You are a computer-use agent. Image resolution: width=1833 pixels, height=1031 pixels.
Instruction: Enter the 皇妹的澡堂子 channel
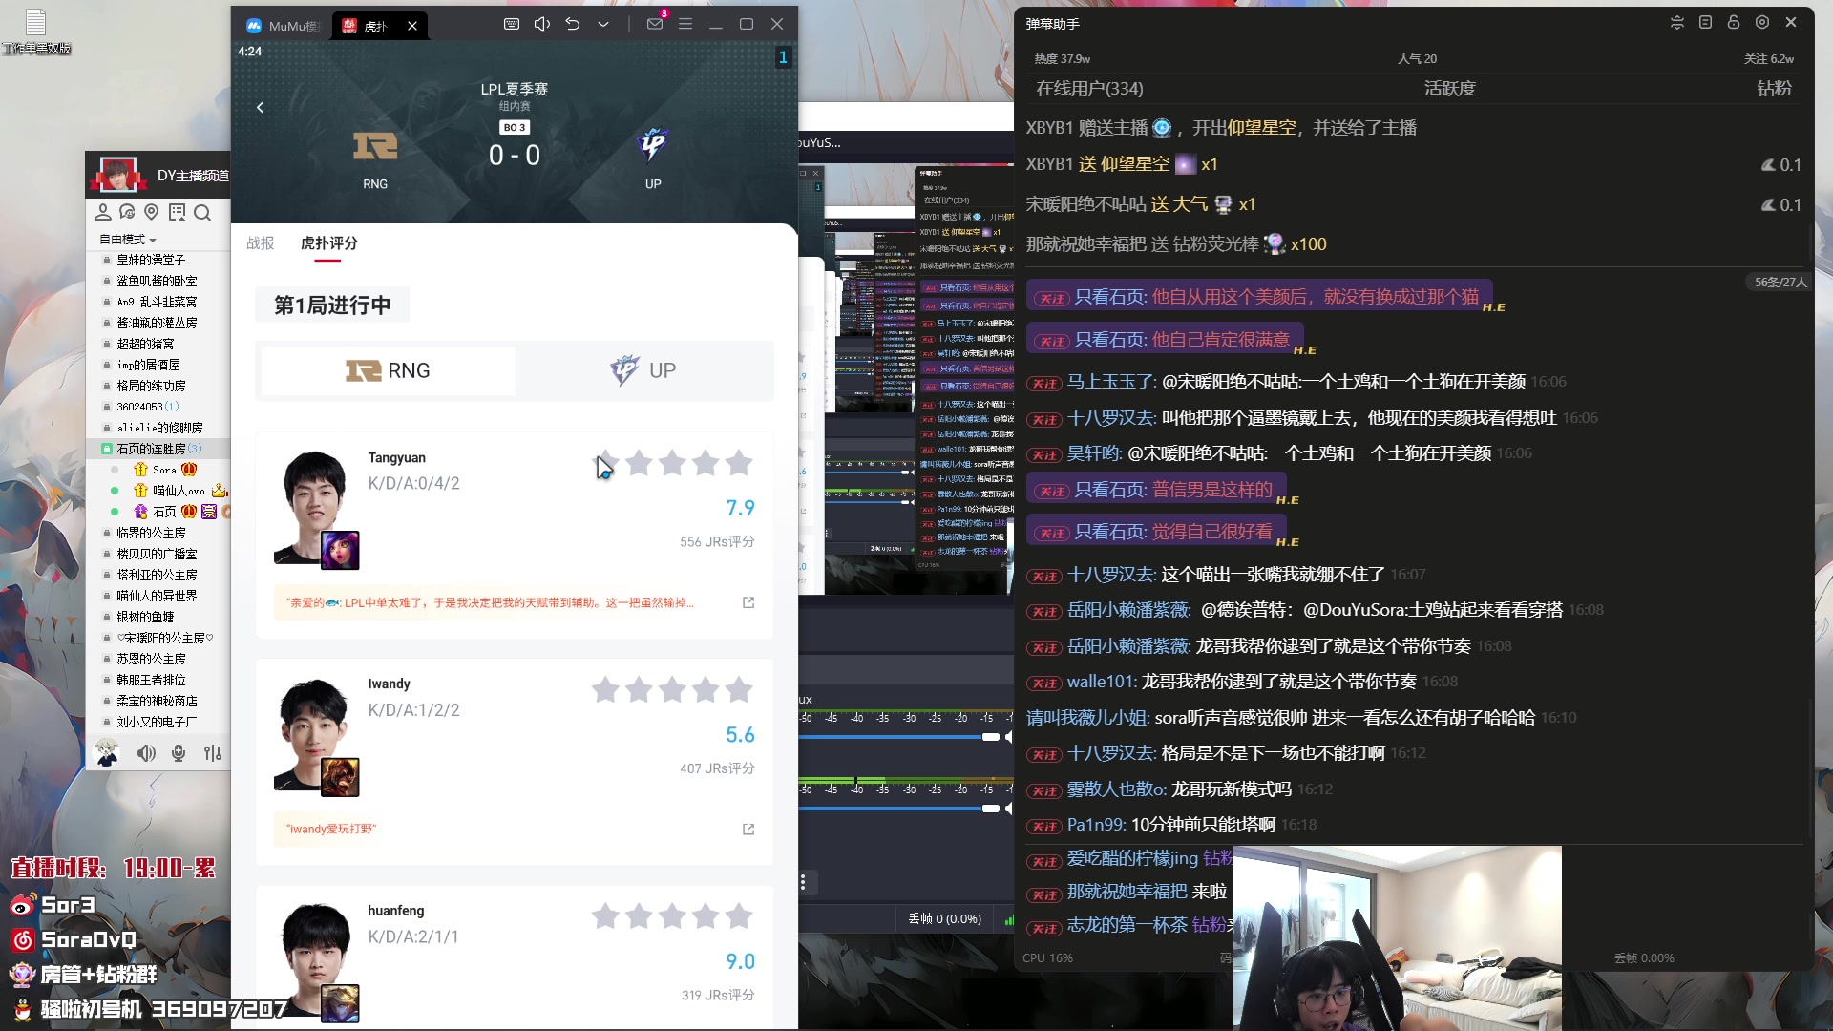click(151, 260)
